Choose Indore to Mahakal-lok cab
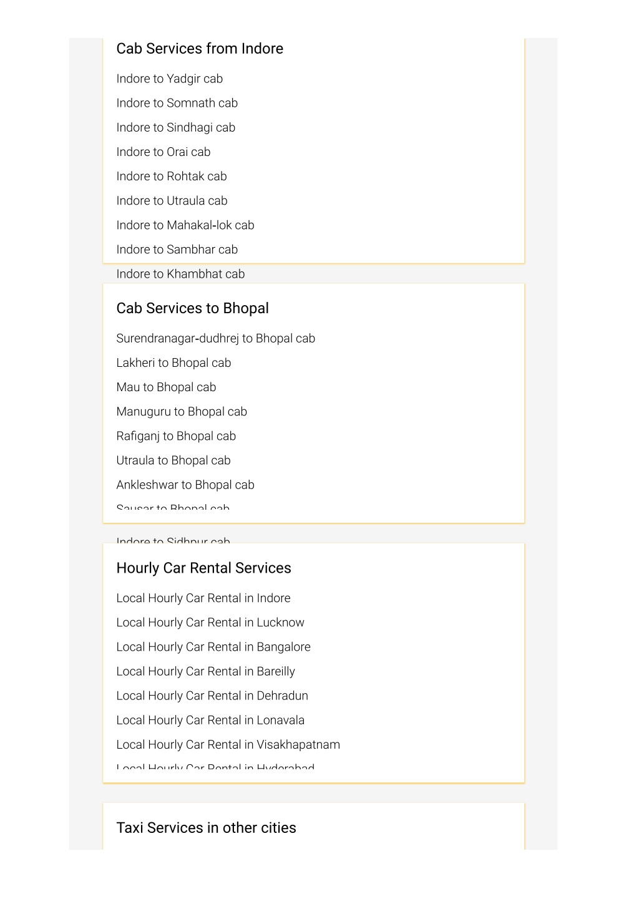This screenshot has height=904, width=639. pyautogui.click(x=185, y=225)
